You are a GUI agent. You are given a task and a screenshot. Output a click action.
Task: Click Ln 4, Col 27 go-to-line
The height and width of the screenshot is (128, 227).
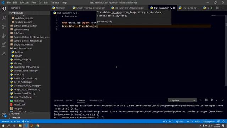168,122
